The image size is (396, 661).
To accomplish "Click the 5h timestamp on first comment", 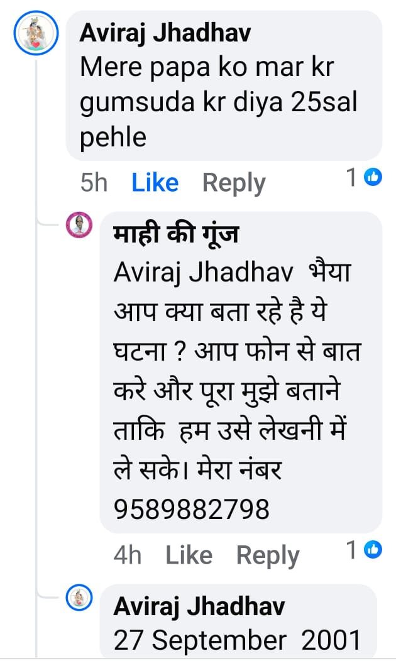I will point(94,183).
